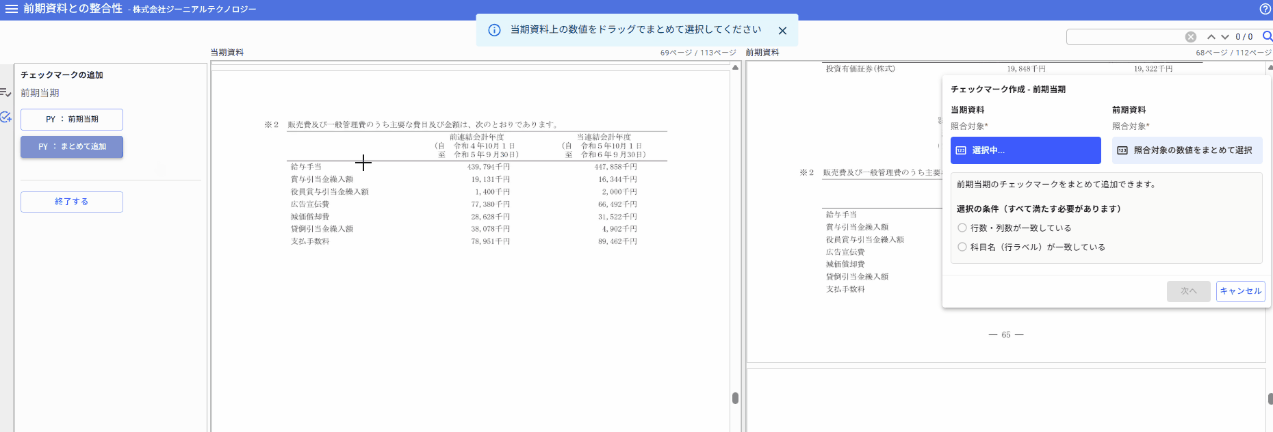
Task: Click value 16,344千円 in 賞与引当金繰入額 row
Action: click(617, 179)
